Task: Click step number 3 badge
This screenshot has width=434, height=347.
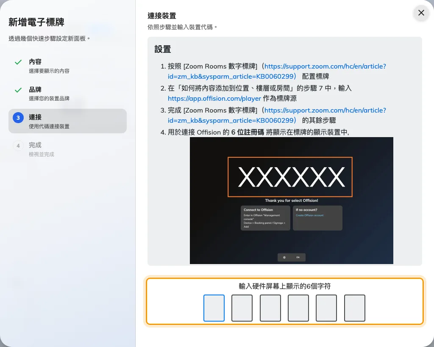Action: pyautogui.click(x=18, y=118)
